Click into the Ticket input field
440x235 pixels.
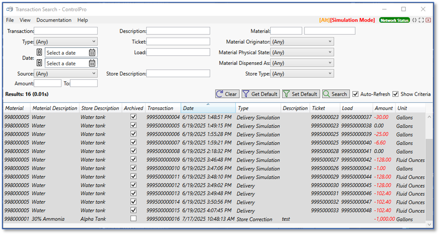tap(178, 42)
